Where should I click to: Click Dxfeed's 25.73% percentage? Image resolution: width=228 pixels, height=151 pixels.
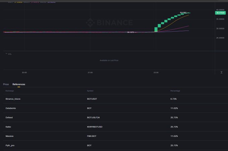(174, 117)
